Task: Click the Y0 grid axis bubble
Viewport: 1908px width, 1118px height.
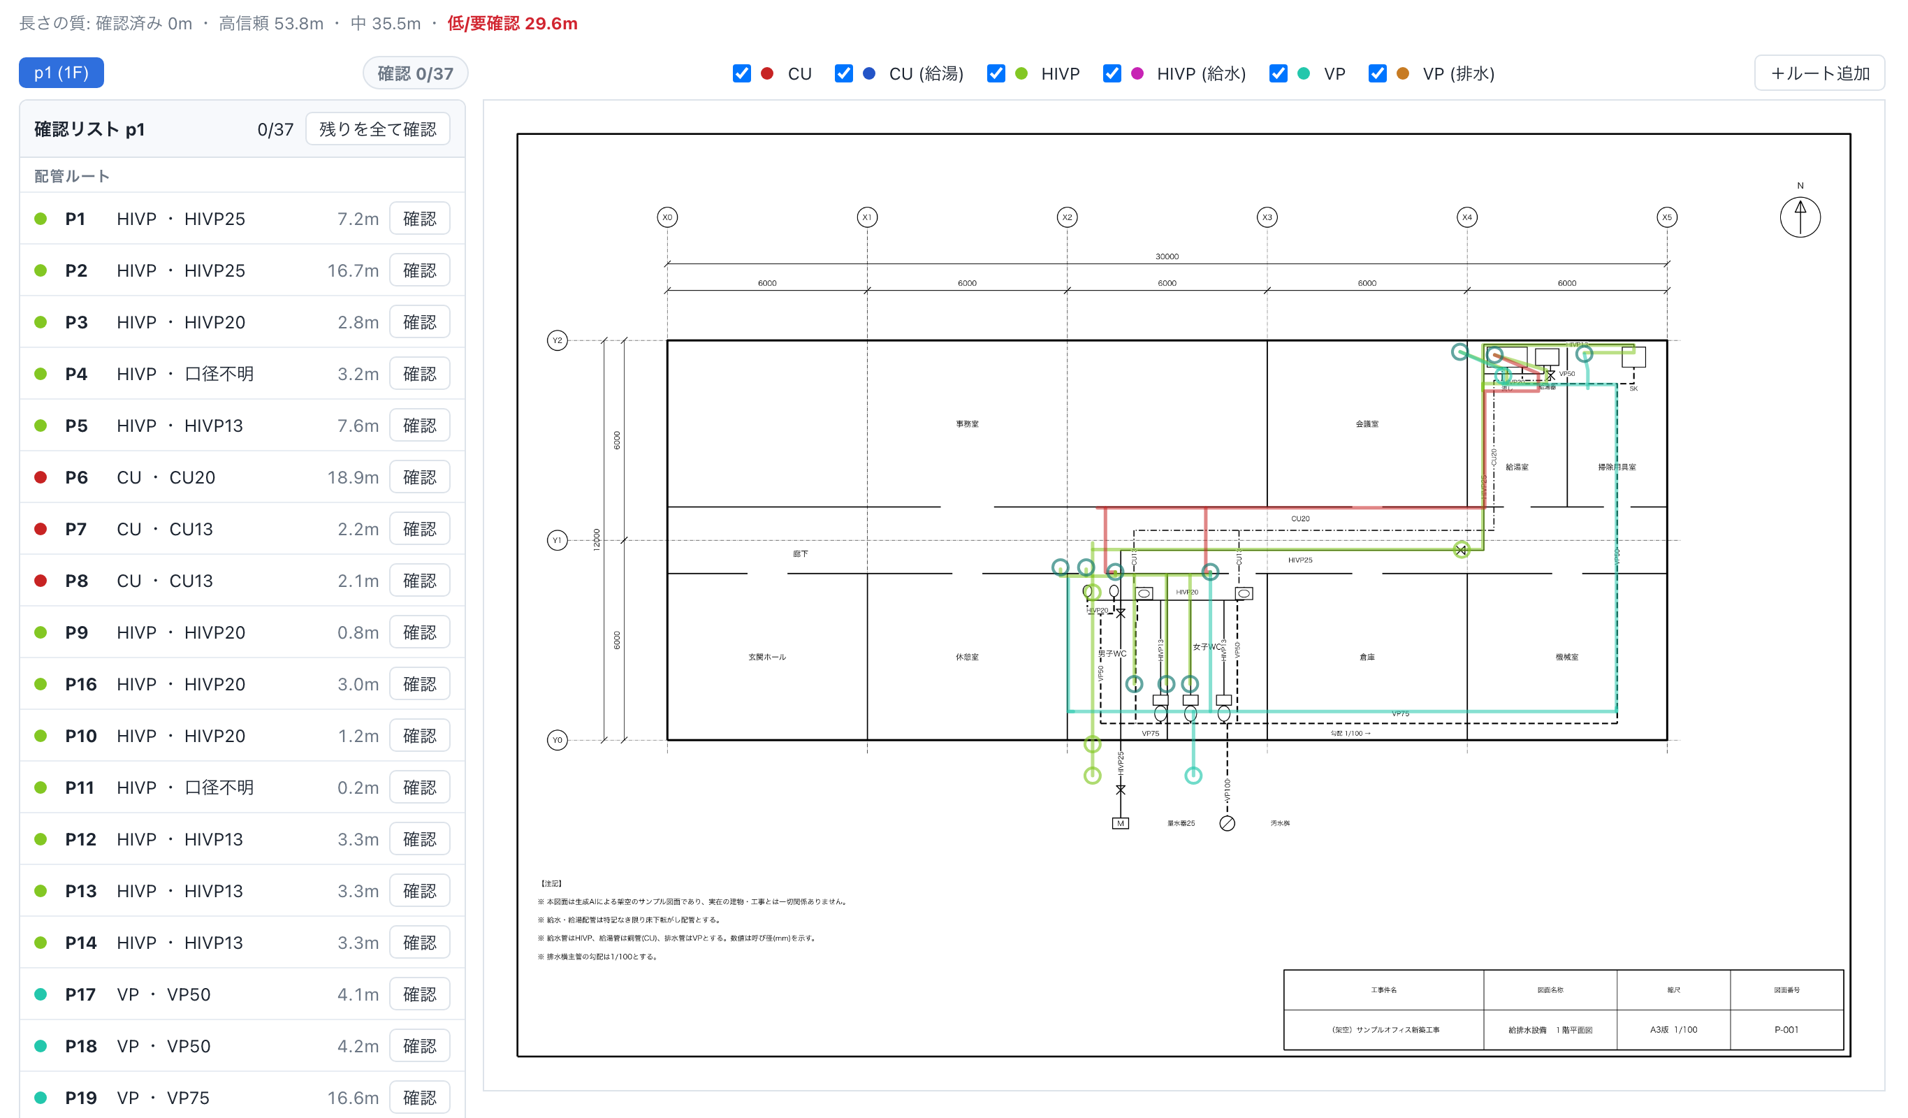Action: pos(558,740)
